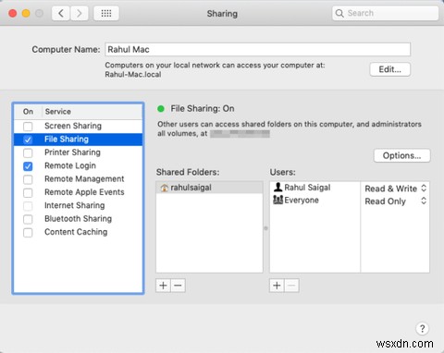Image resolution: width=444 pixels, height=353 pixels.
Task: Remove the selected shared folder with minus
Action: pyautogui.click(x=178, y=286)
